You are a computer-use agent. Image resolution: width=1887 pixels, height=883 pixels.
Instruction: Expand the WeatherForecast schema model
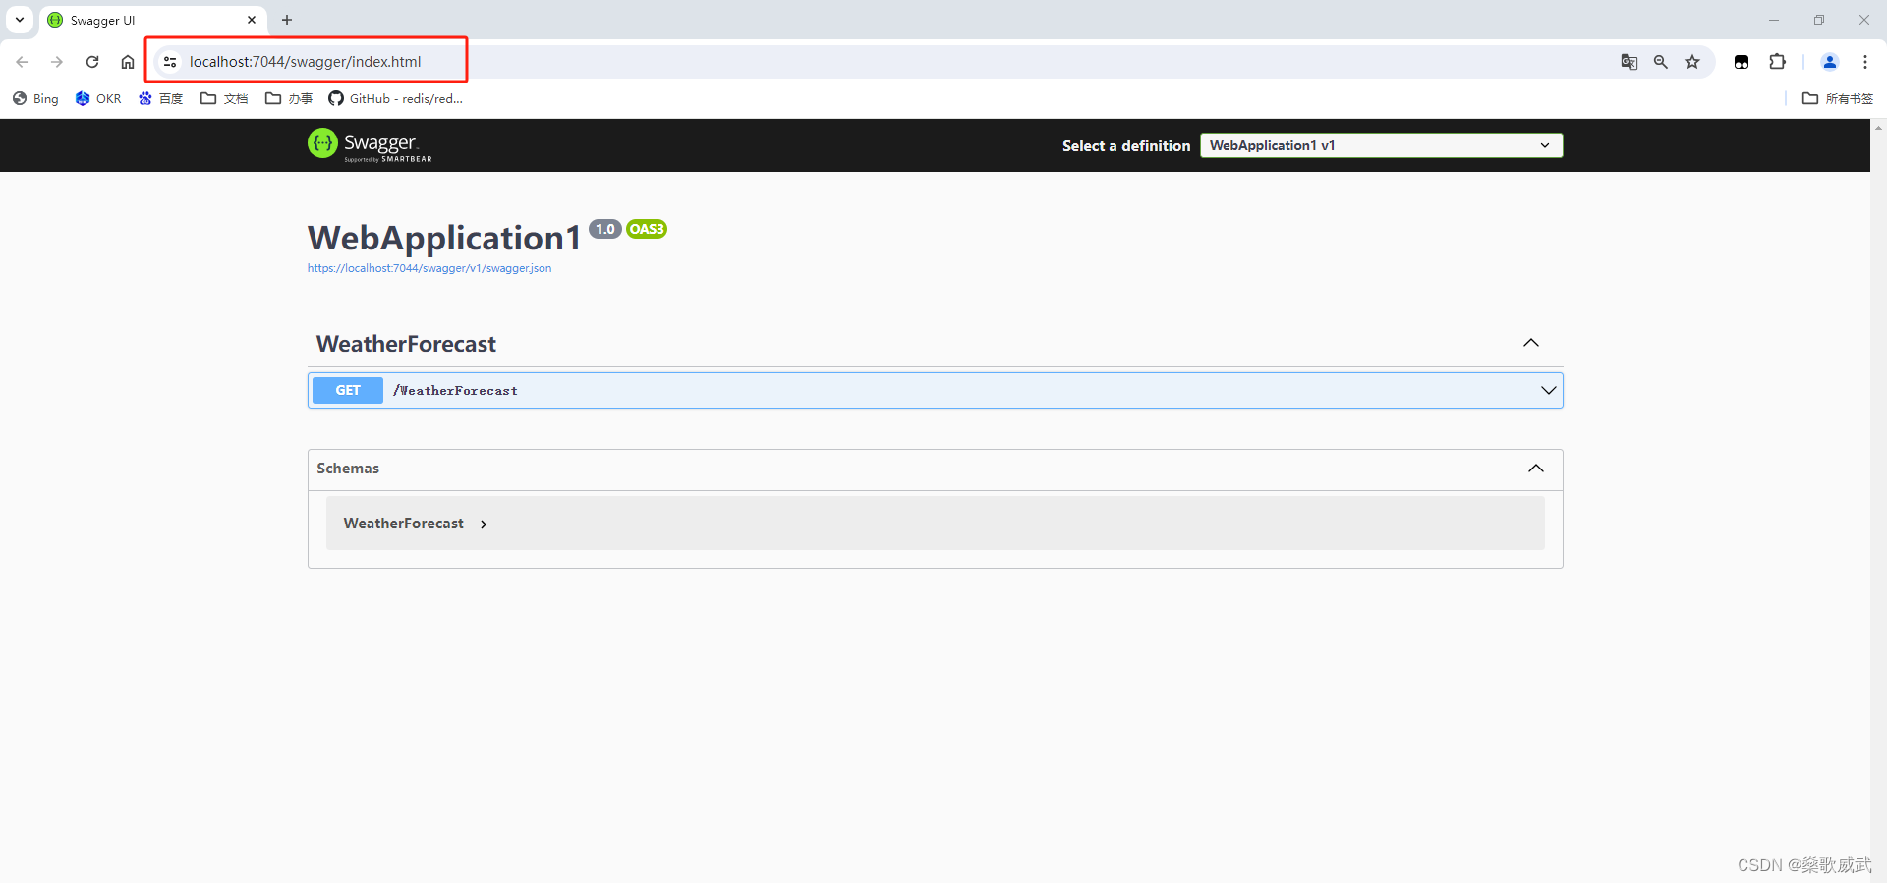click(416, 524)
